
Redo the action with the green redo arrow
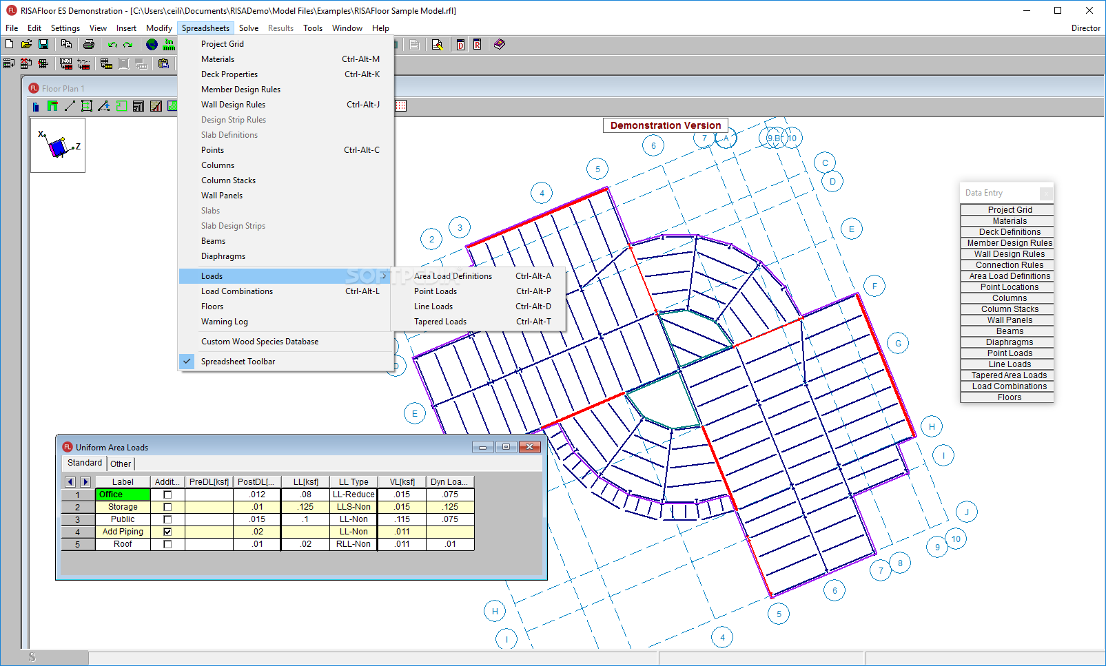(128, 44)
